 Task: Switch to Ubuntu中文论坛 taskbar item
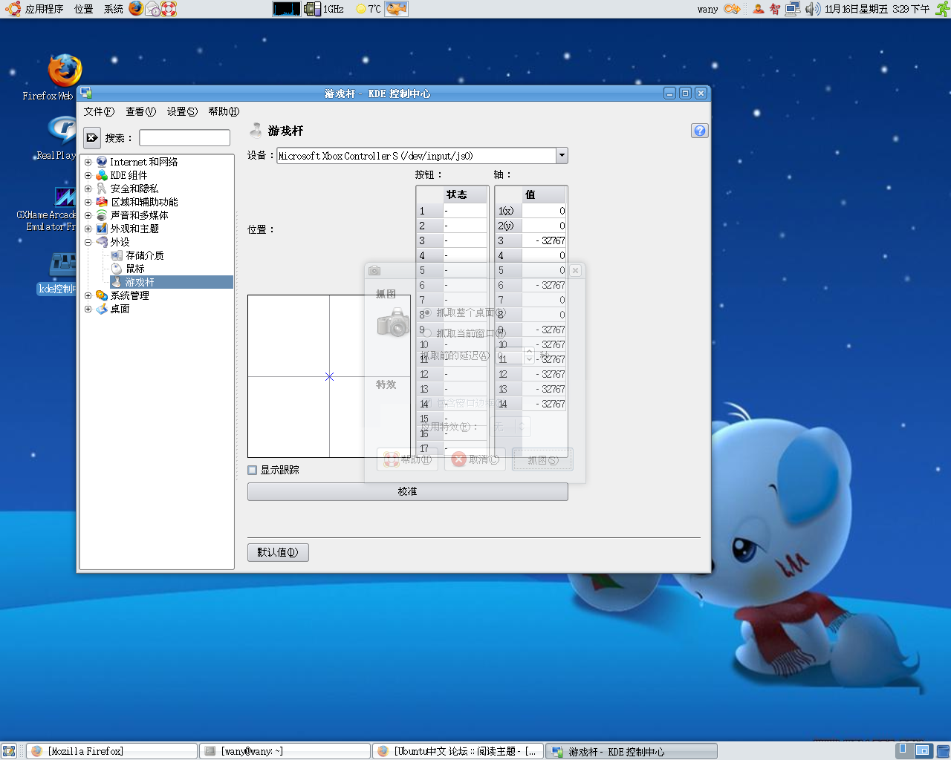tap(458, 751)
